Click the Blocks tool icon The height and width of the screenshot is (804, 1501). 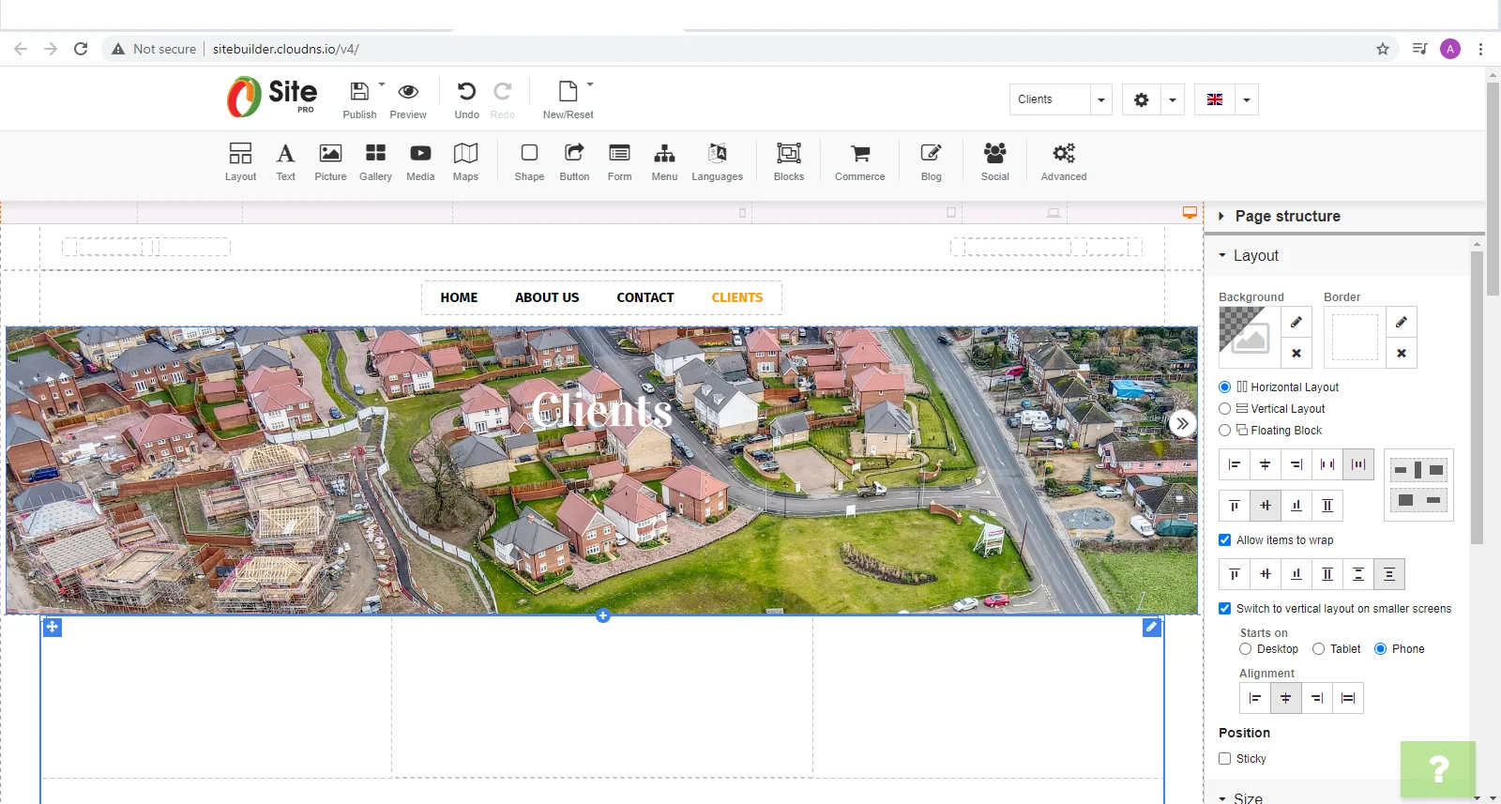coord(789,153)
